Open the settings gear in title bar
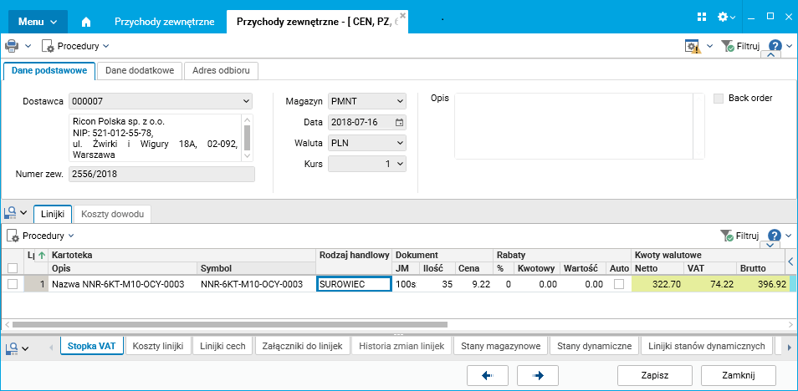 [x=723, y=17]
